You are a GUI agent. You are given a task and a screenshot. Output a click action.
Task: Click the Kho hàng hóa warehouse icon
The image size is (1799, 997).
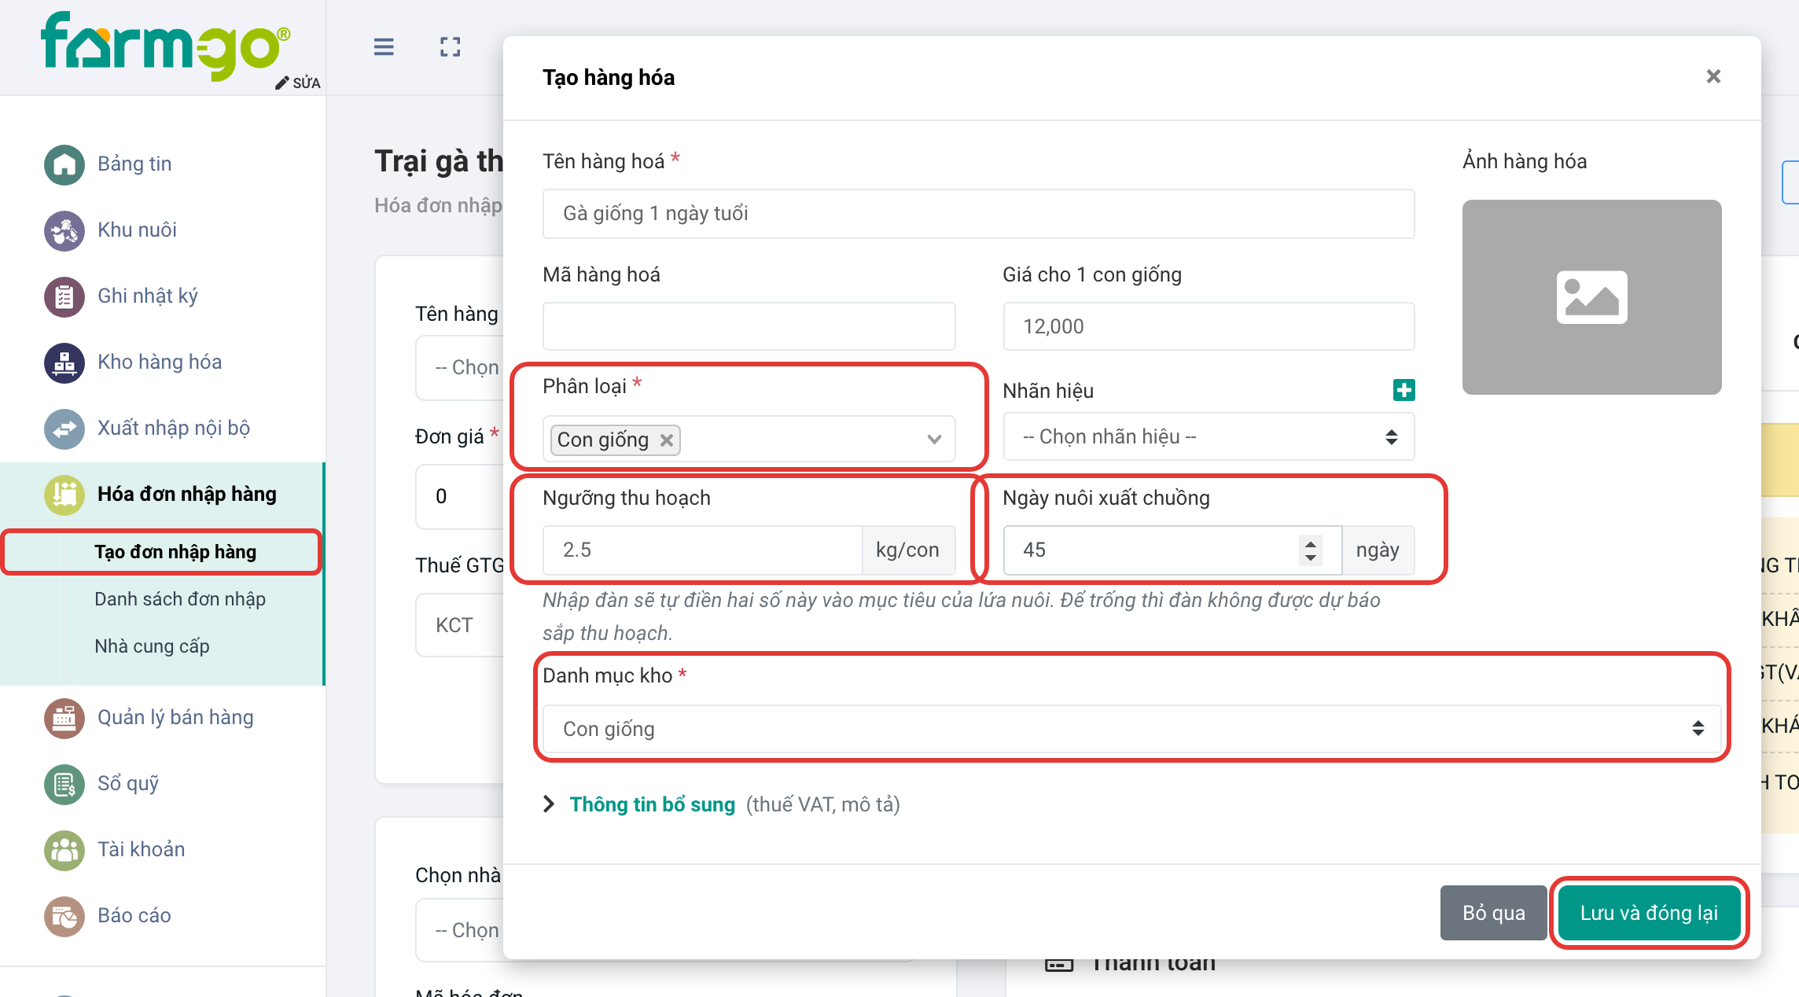point(64,362)
